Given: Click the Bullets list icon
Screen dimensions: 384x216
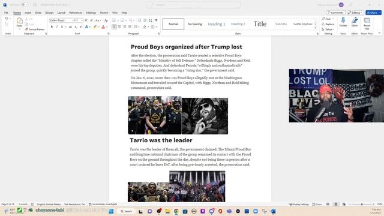Looking at the screenshot, I should [114, 20].
